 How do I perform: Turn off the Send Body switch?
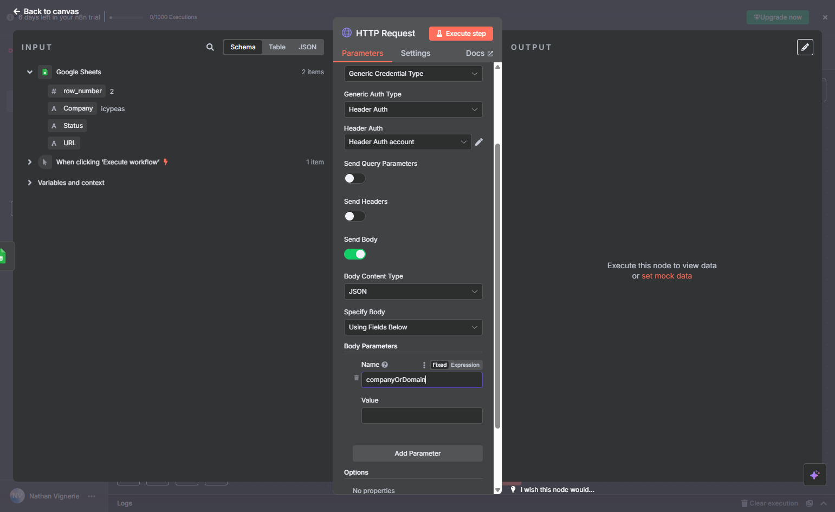(355, 254)
